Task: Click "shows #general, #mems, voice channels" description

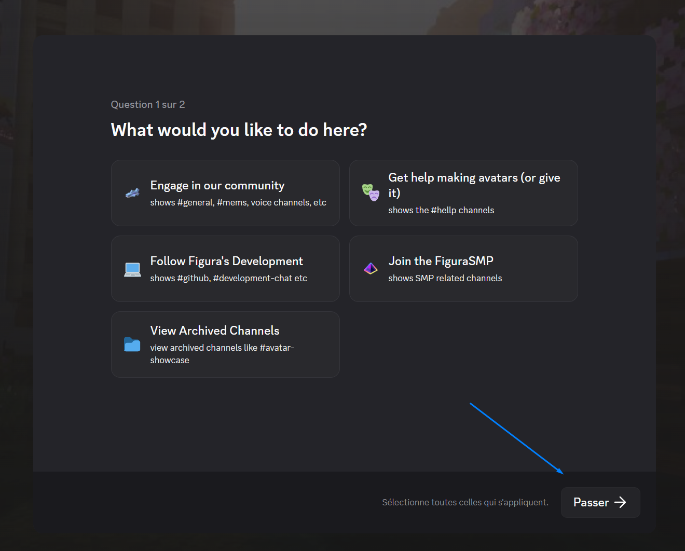Action: pyautogui.click(x=238, y=203)
